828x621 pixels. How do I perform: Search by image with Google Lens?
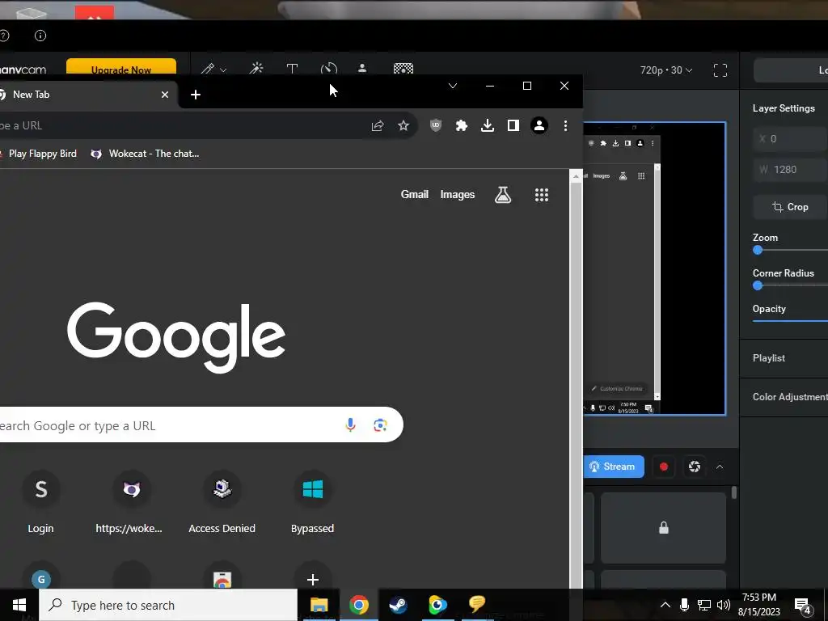(x=380, y=425)
